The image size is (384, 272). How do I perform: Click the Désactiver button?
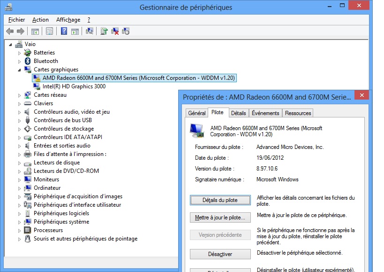click(x=220, y=254)
